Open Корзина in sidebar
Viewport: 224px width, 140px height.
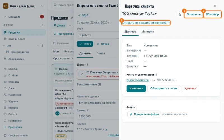click(24, 108)
